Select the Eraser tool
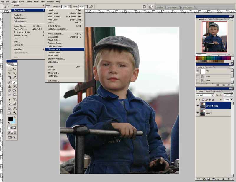Screen dimensions: 236x182 click(x=10, y=90)
